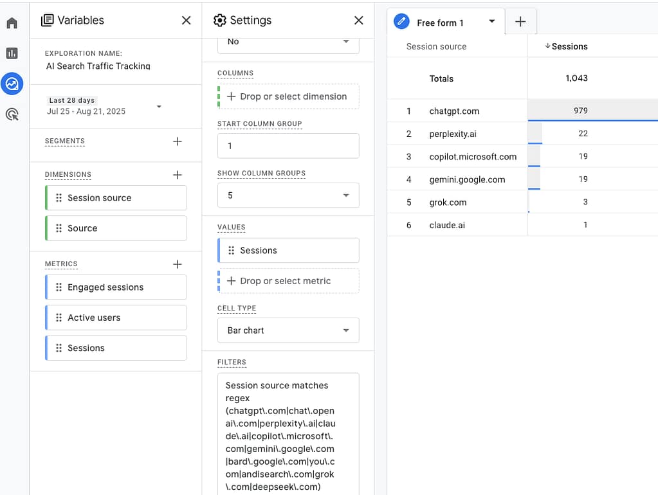This screenshot has height=495, width=658.
Task: Click the FILTERS section label
Action: pyautogui.click(x=232, y=362)
